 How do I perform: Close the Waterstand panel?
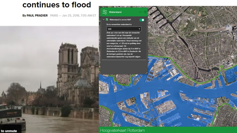145,12
